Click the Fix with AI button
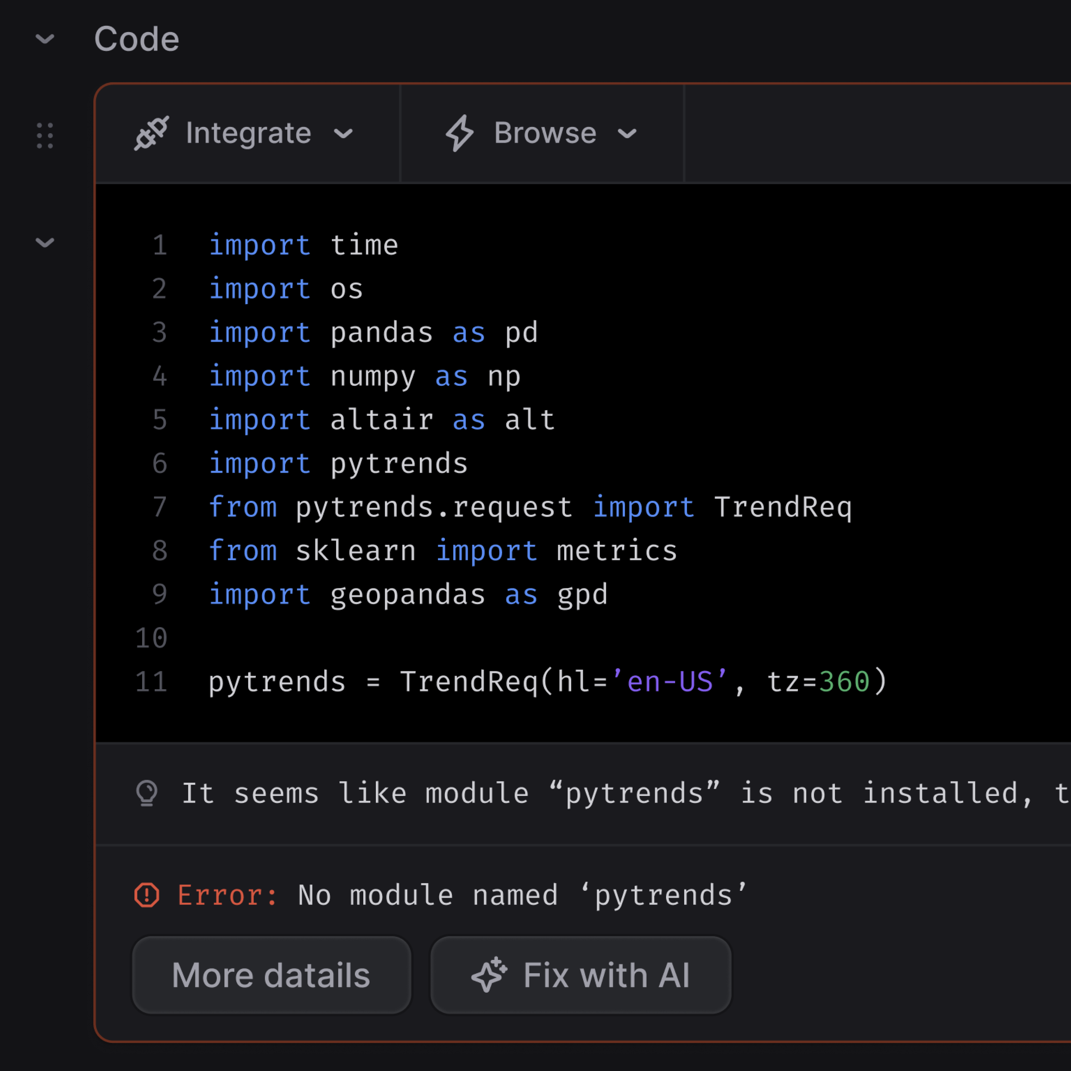This screenshot has height=1071, width=1071. pyautogui.click(x=581, y=975)
